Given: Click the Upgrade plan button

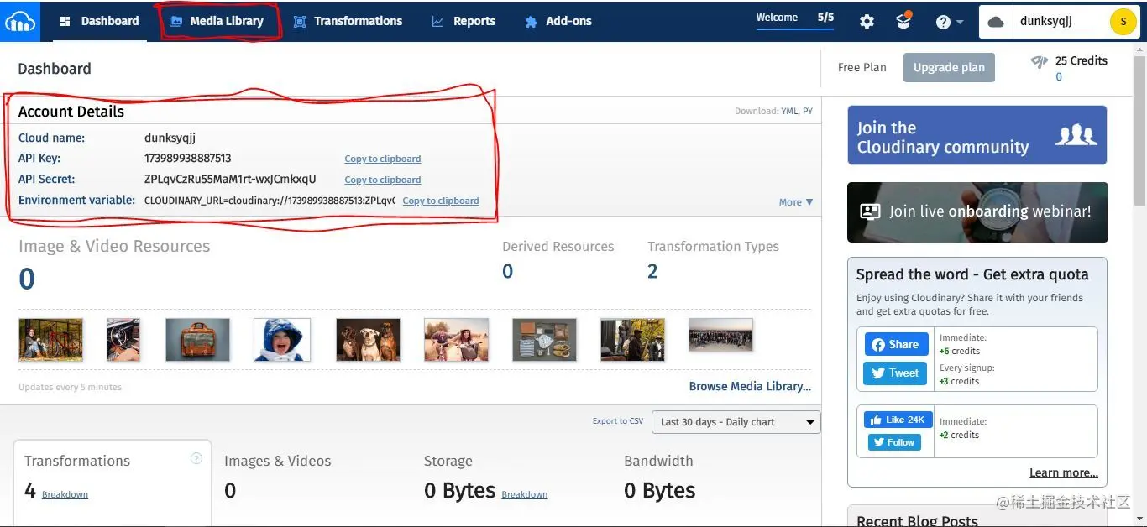Looking at the screenshot, I should 949,68.
